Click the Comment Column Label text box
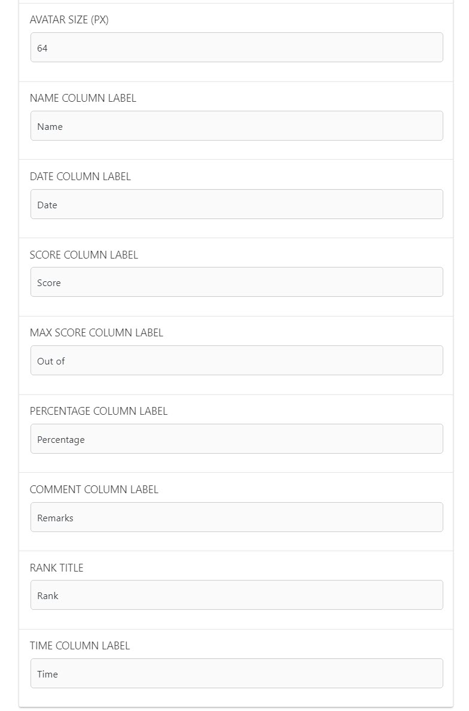The width and height of the screenshot is (469, 711). point(236,517)
